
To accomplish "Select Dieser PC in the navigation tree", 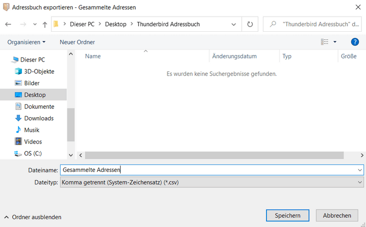I will (32, 60).
